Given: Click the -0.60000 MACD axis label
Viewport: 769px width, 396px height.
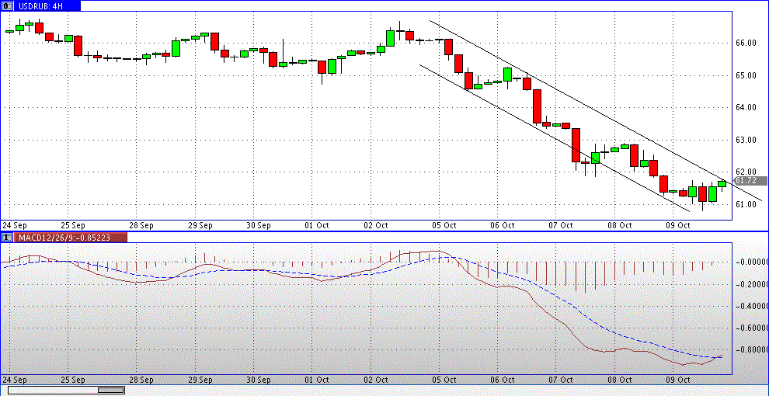Looking at the screenshot, I should 752,328.
